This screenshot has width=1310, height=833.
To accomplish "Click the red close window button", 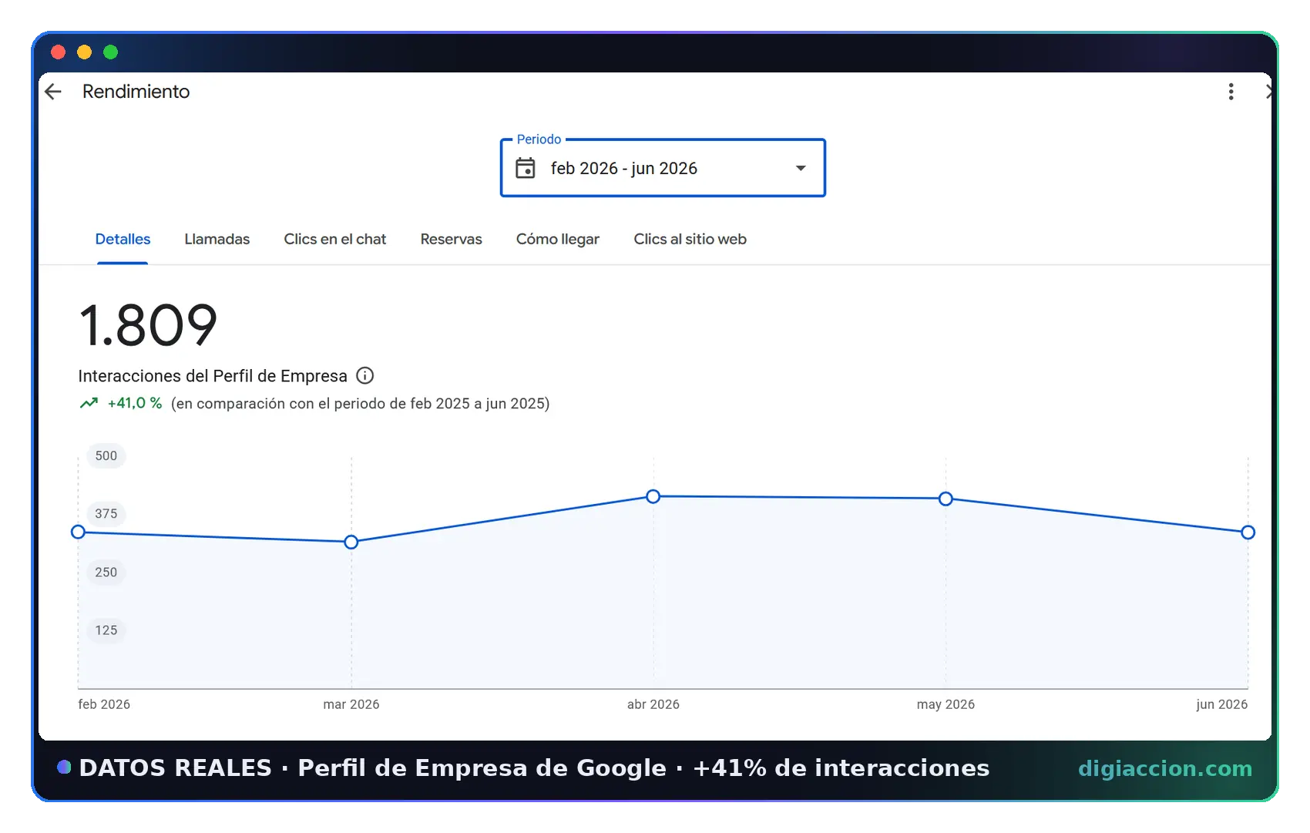I will pos(59,52).
